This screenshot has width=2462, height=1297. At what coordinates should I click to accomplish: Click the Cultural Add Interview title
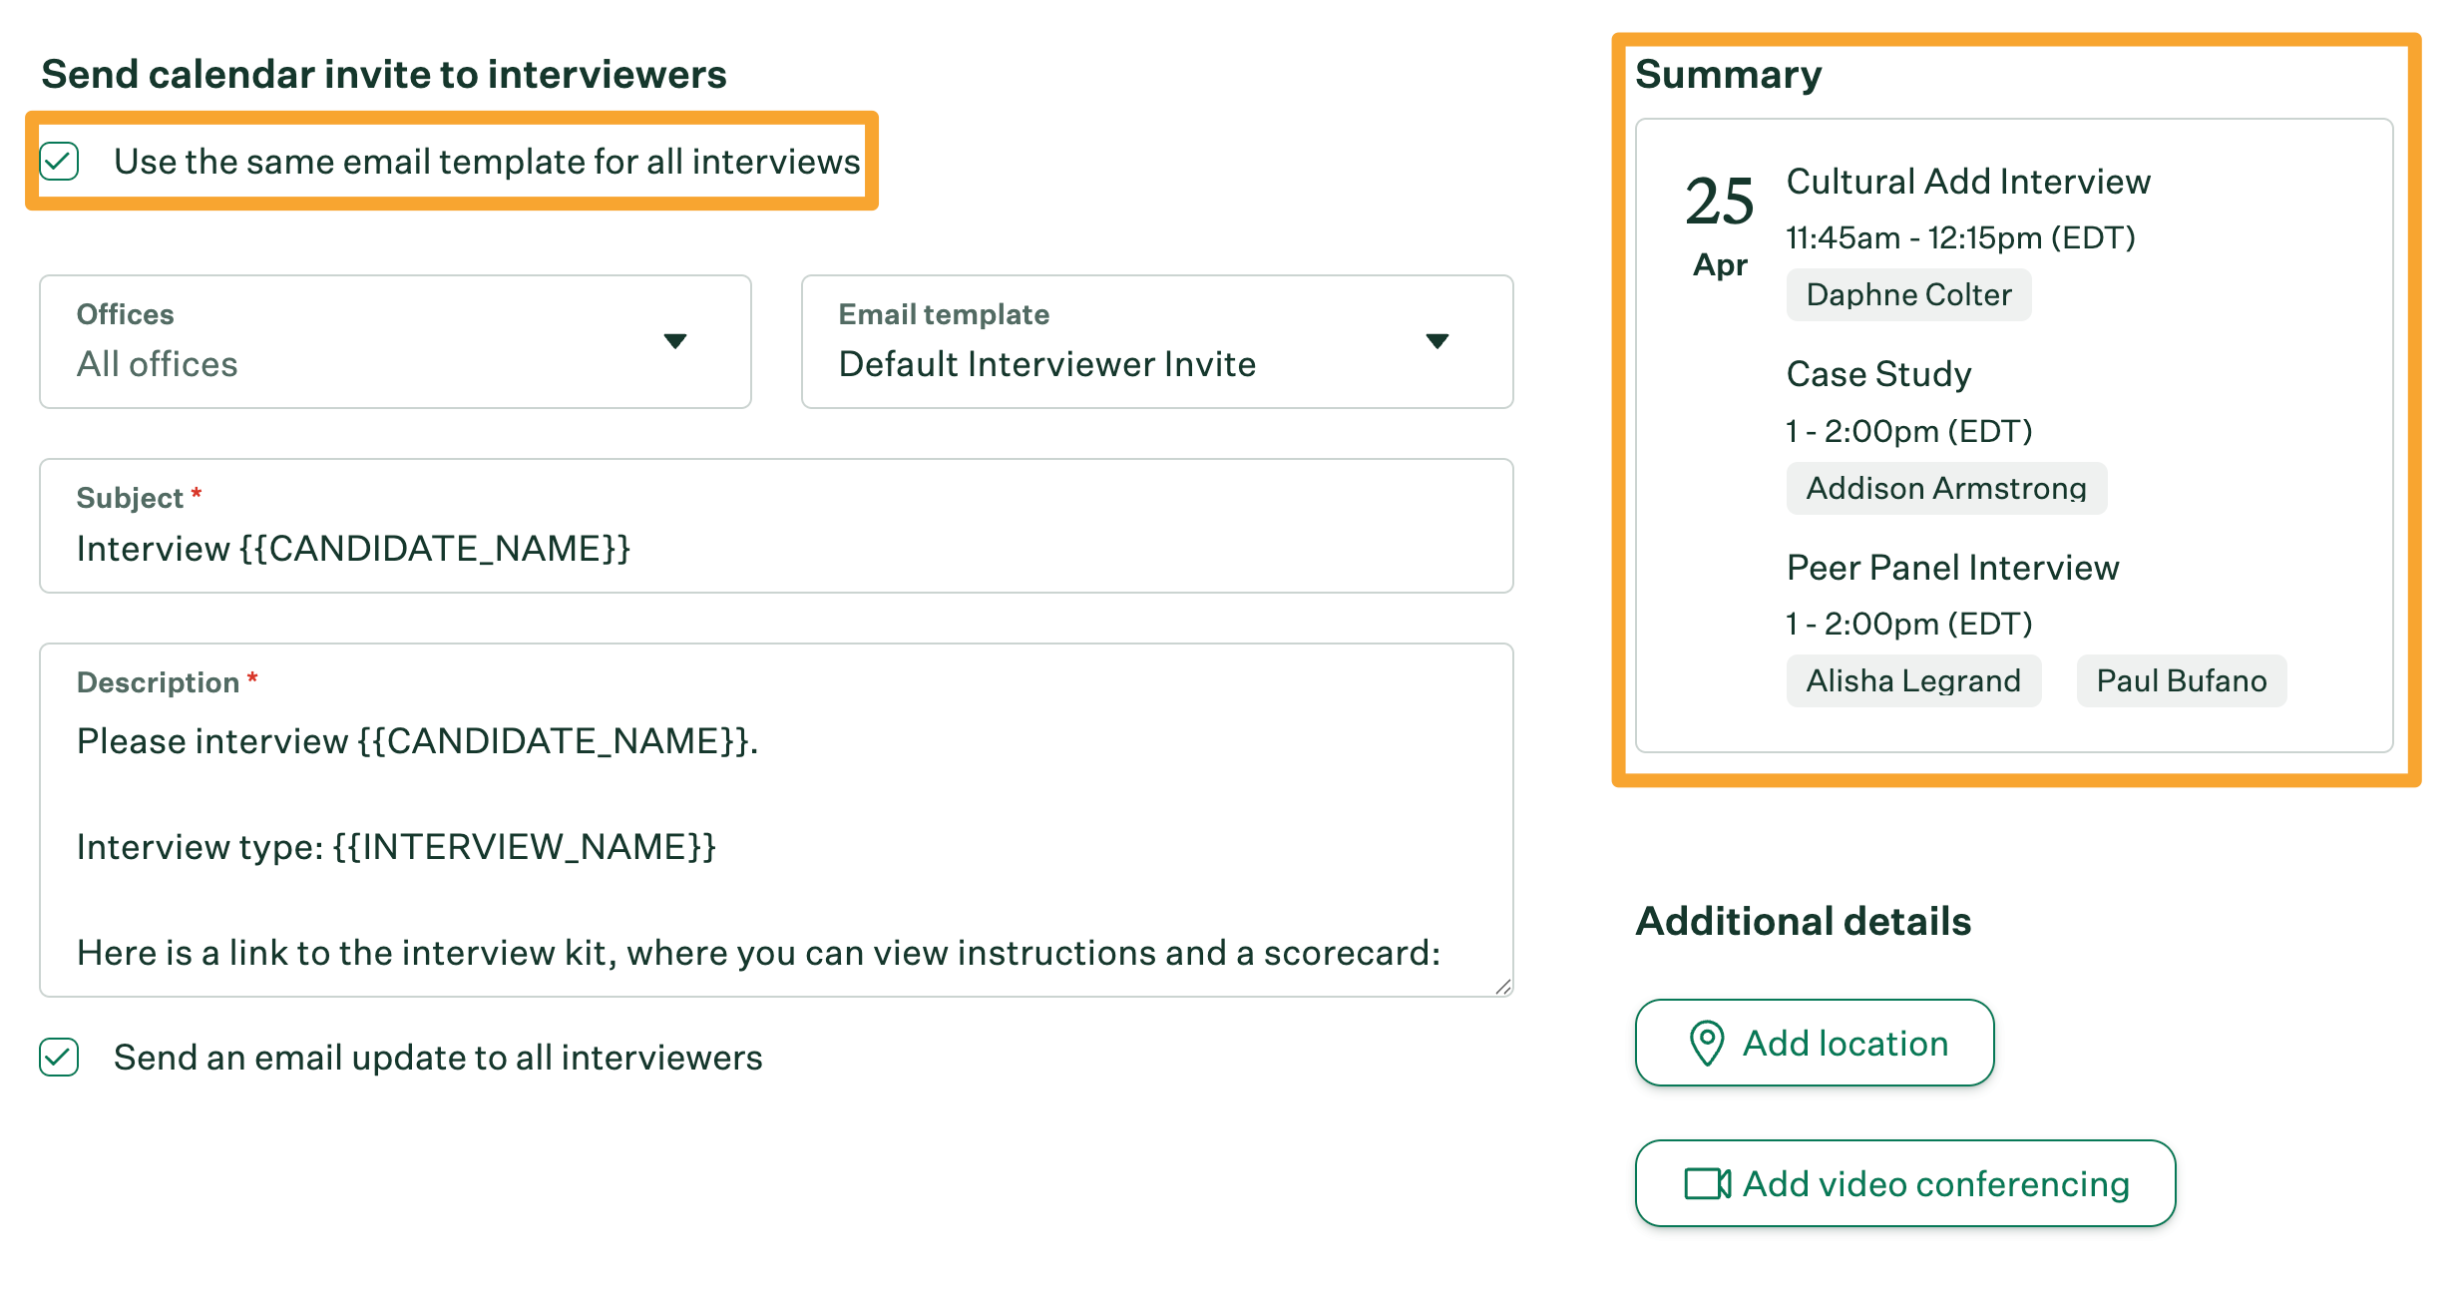(x=1968, y=182)
